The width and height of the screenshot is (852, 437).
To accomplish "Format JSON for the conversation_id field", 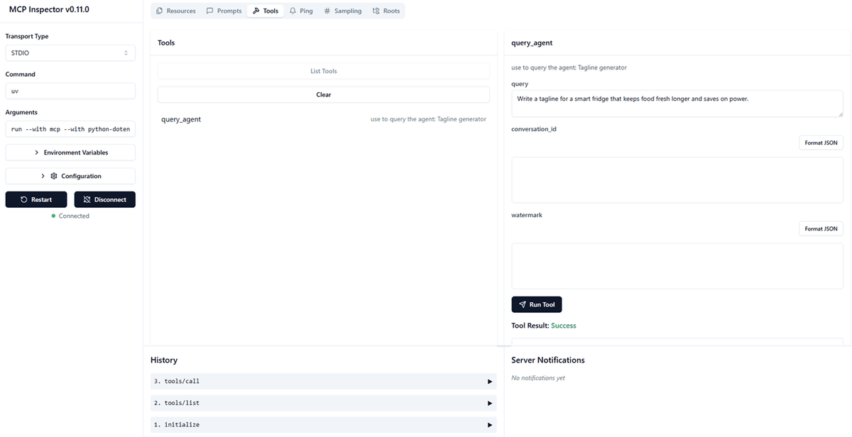I will point(821,143).
